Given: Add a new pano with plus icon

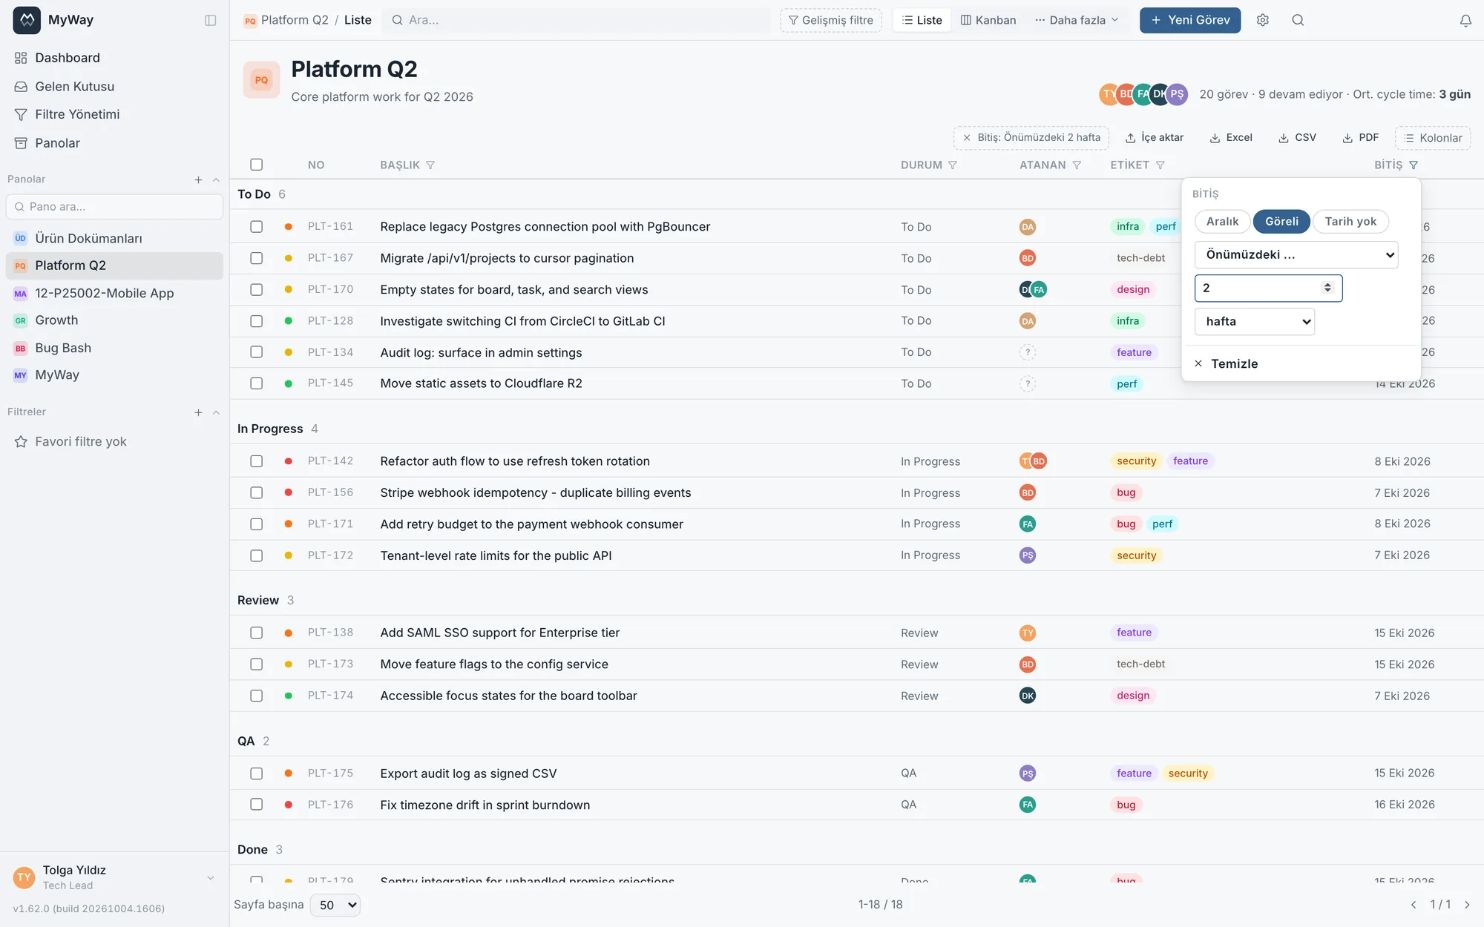Looking at the screenshot, I should click(x=198, y=179).
